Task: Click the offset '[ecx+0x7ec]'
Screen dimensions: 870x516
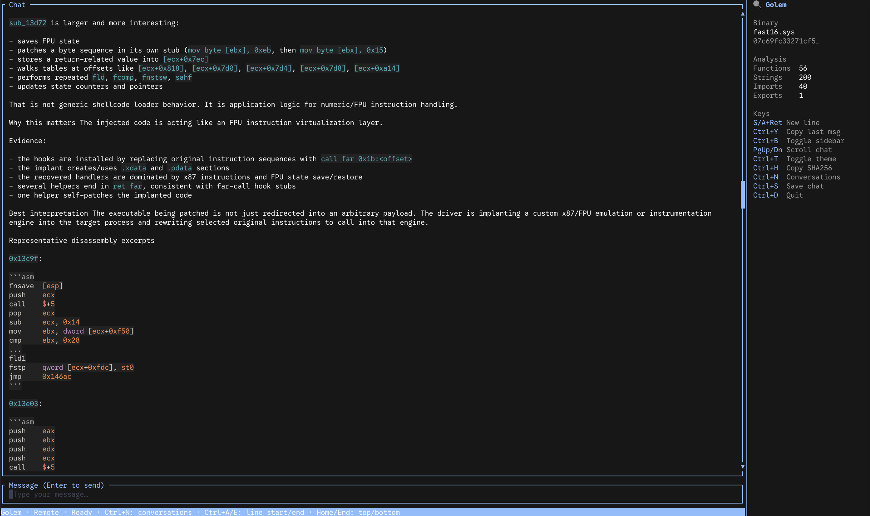Action: pyautogui.click(x=186, y=59)
